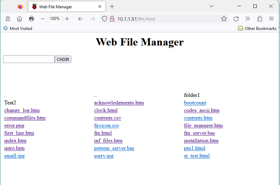Reload the page with the refresh icon

click(236, 19)
